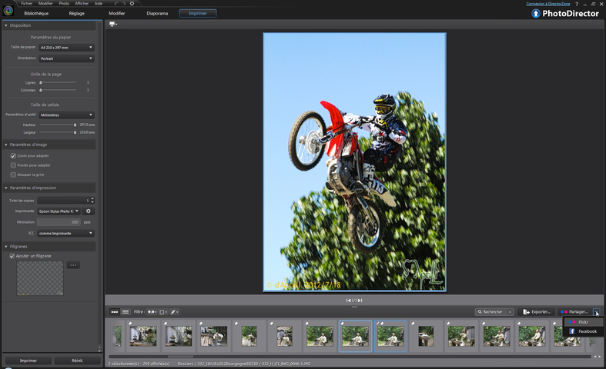Switch filmstrip to thumbnail strip view

pyautogui.click(x=115, y=311)
